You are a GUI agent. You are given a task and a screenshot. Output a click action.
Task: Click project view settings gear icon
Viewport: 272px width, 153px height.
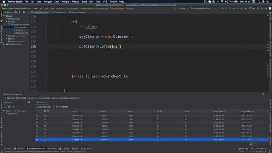24,12
